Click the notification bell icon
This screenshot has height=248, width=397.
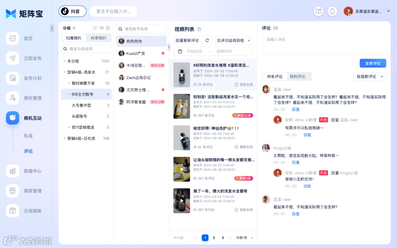(x=332, y=11)
